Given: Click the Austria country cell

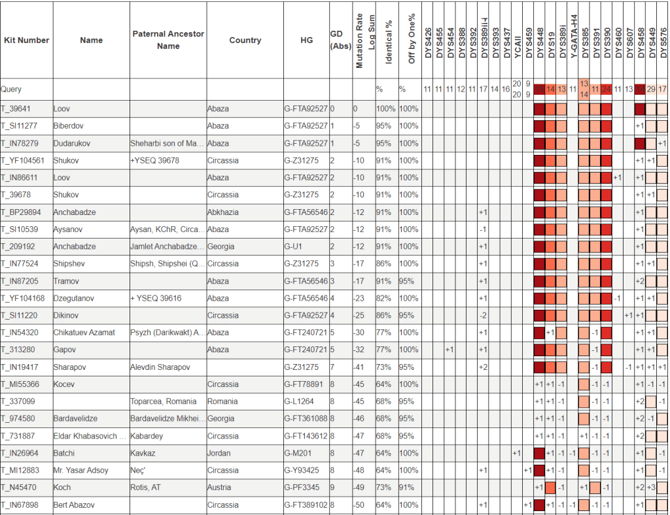Looking at the screenshot, I should coord(219,487).
